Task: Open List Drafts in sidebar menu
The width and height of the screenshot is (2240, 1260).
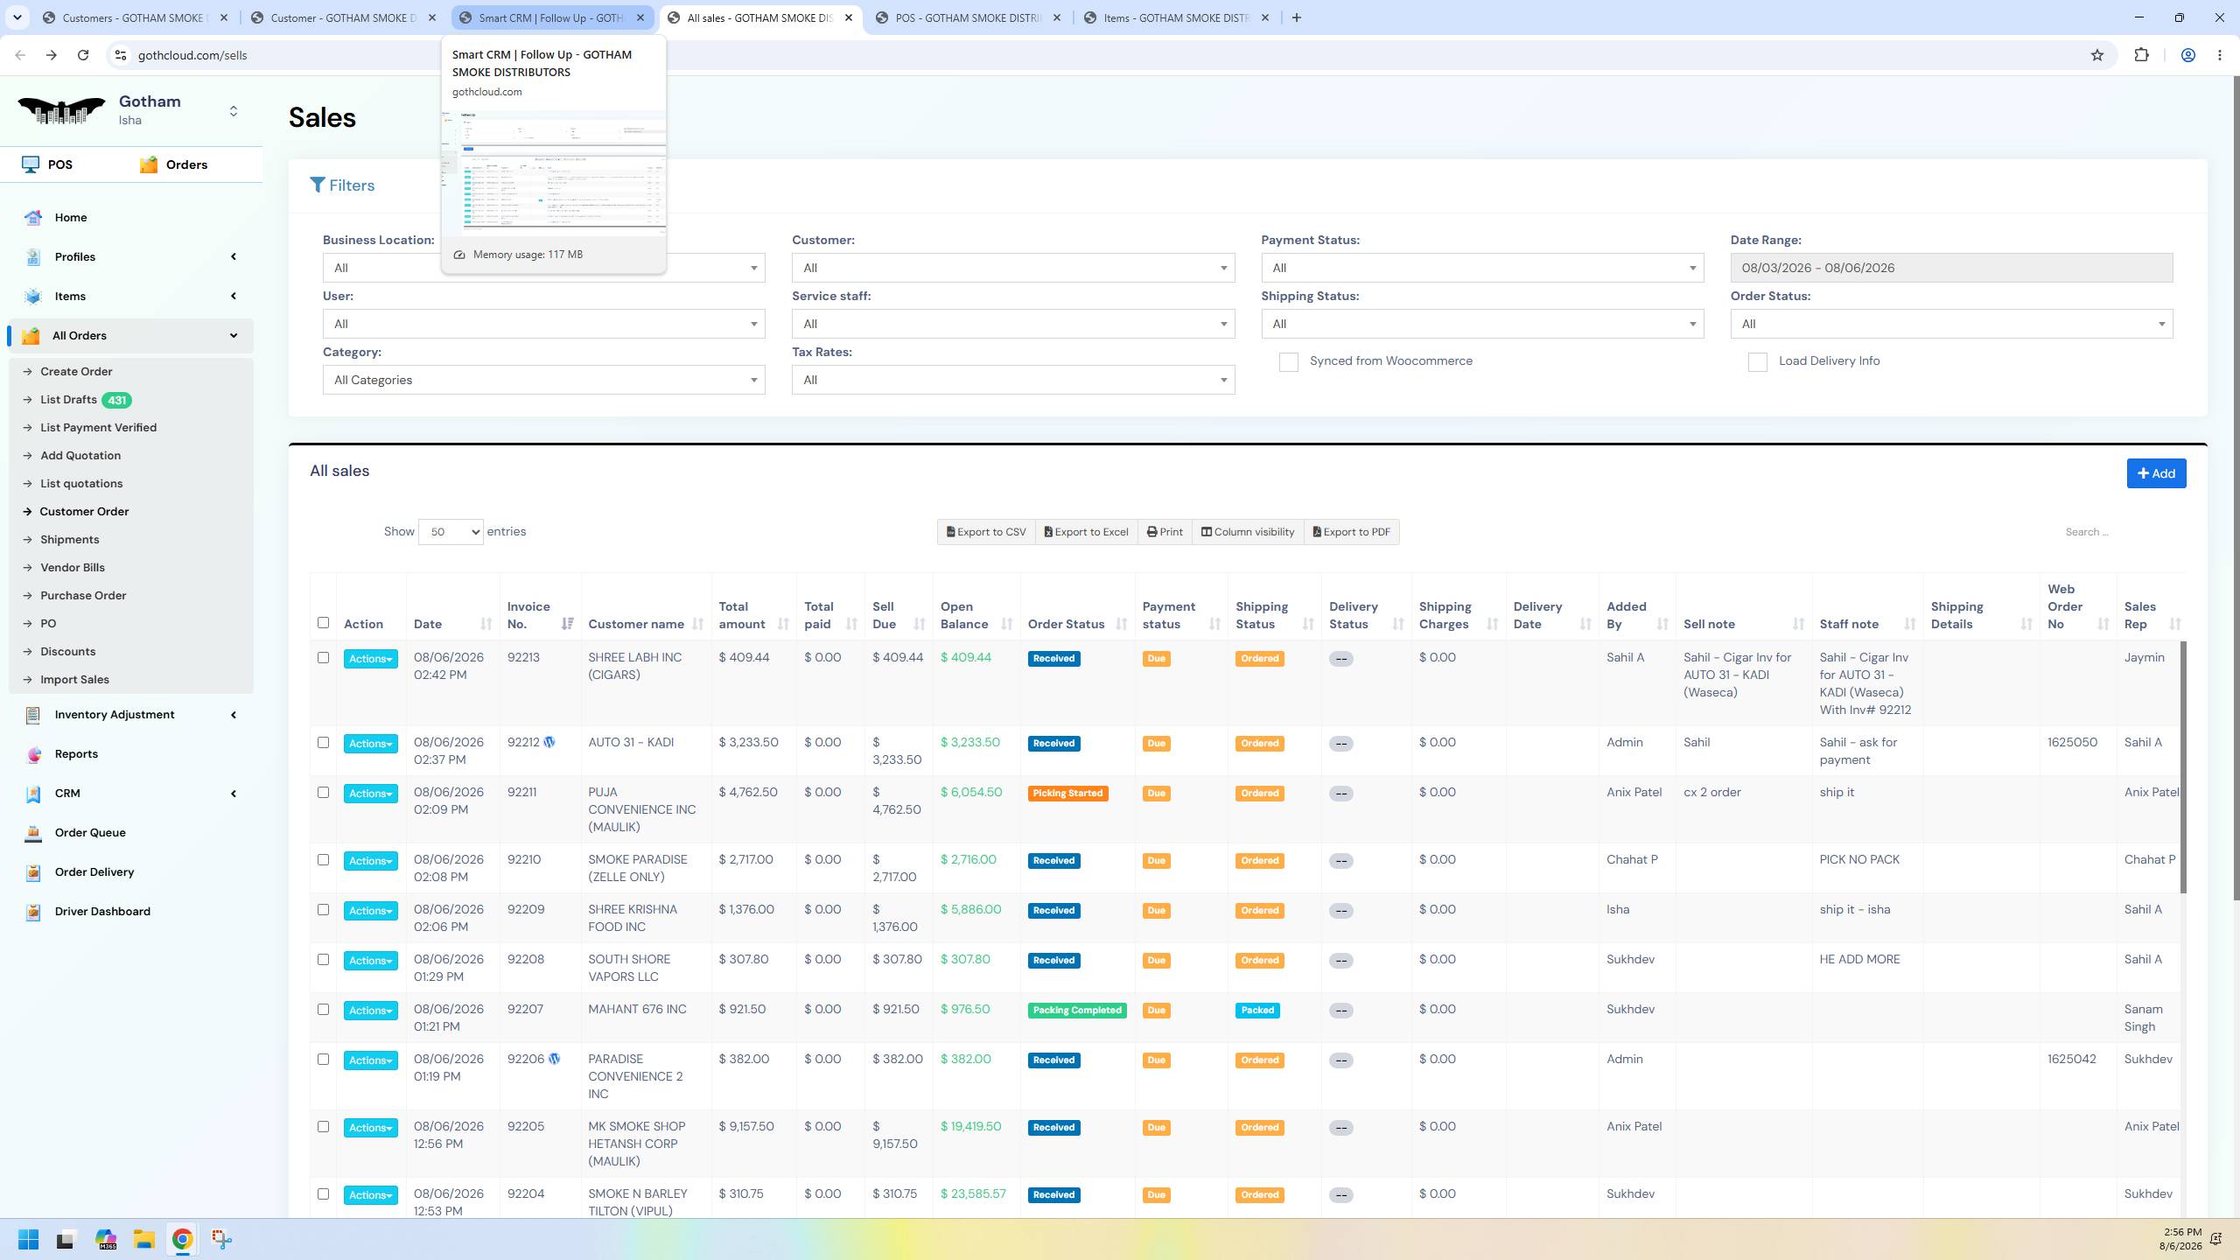Action: [x=68, y=400]
